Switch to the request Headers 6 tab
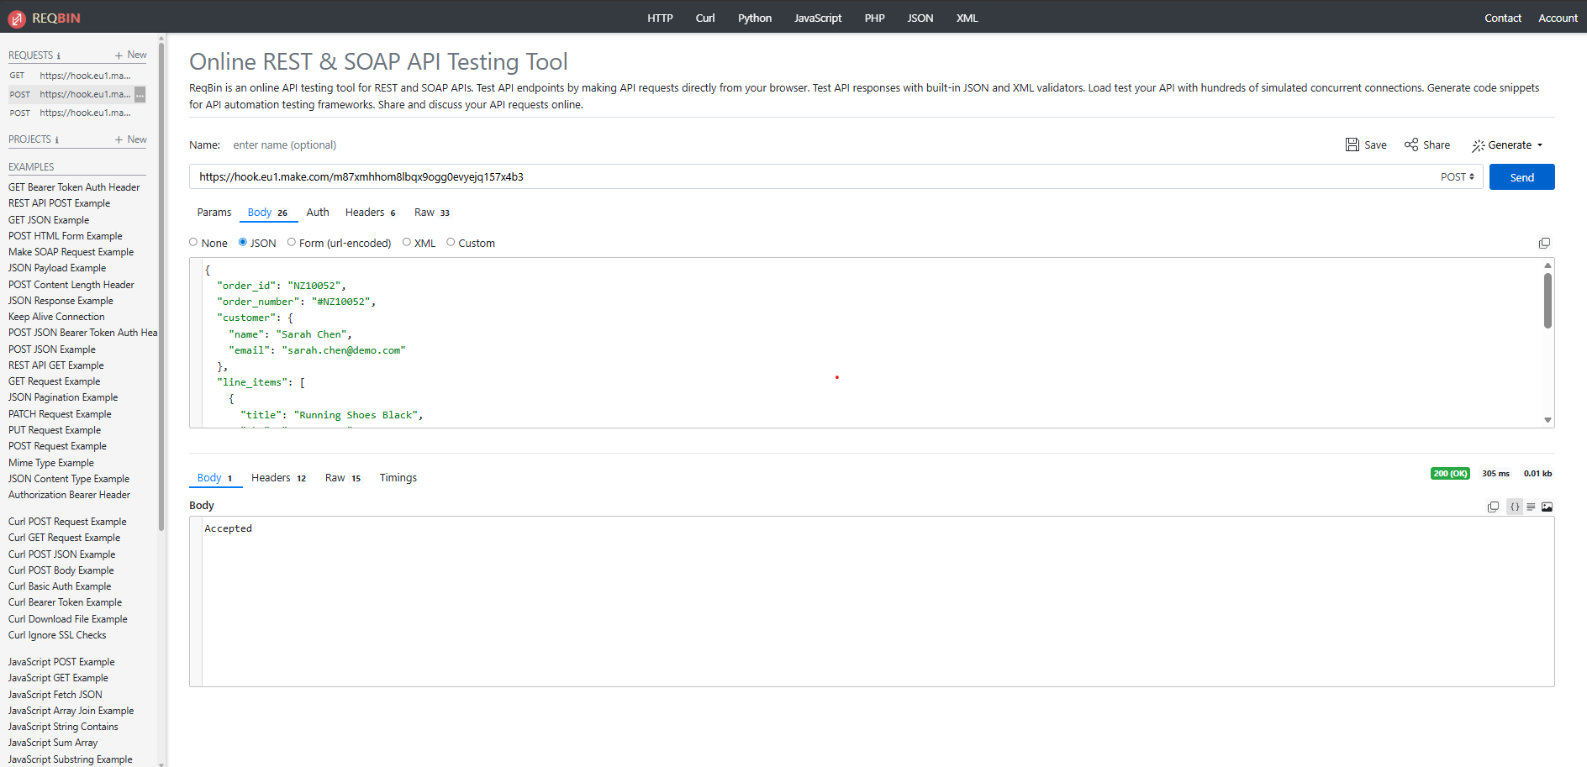The height and width of the screenshot is (767, 1587). [370, 213]
